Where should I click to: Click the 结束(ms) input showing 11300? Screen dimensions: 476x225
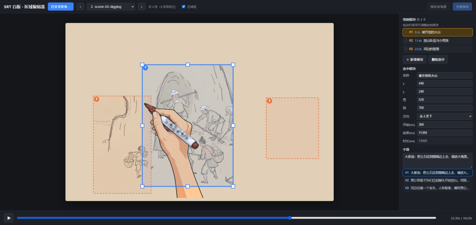pyautogui.click(x=444, y=133)
